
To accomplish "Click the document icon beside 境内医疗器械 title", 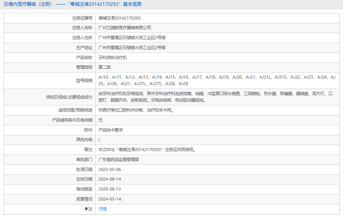I will [6, 4].
